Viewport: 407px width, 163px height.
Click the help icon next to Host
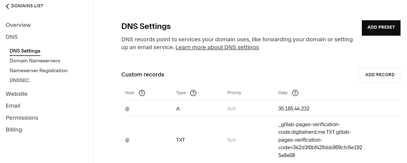(142, 93)
